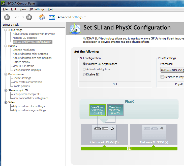This screenshot has width=184, height=166.
Task: Collapse the Performance tree node
Action: [x=6, y=74]
